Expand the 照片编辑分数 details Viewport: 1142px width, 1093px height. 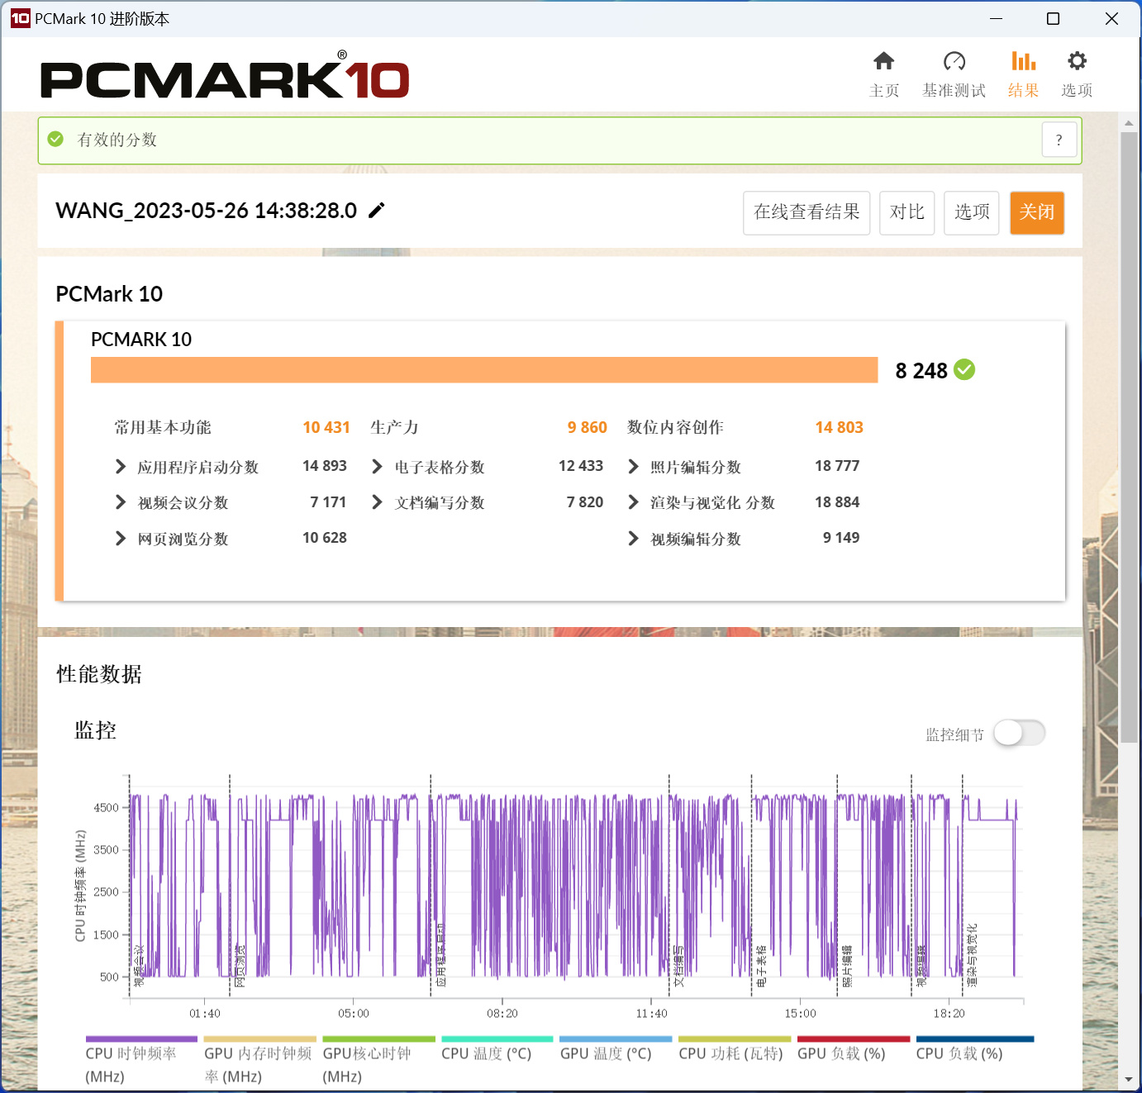coord(633,467)
